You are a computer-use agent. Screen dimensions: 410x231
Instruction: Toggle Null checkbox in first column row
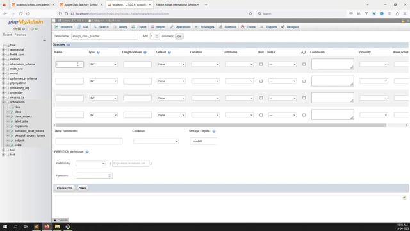click(x=261, y=64)
